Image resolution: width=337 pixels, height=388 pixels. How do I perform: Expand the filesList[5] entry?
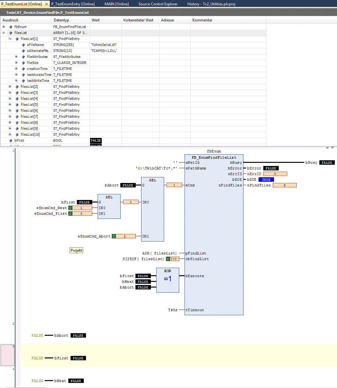(x=10, y=105)
